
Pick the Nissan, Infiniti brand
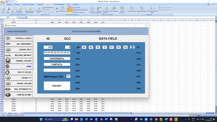[x=18, y=55]
